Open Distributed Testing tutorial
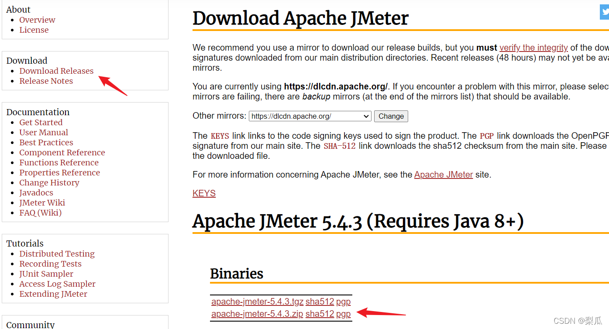Image resolution: width=609 pixels, height=329 pixels. pos(57,254)
